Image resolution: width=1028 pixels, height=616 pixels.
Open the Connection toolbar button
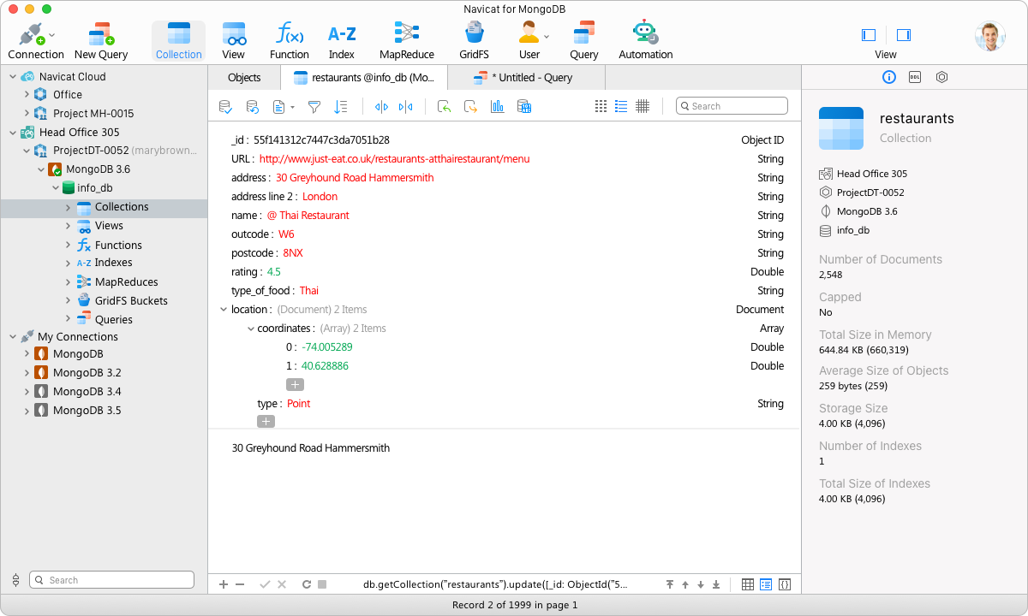tap(36, 41)
